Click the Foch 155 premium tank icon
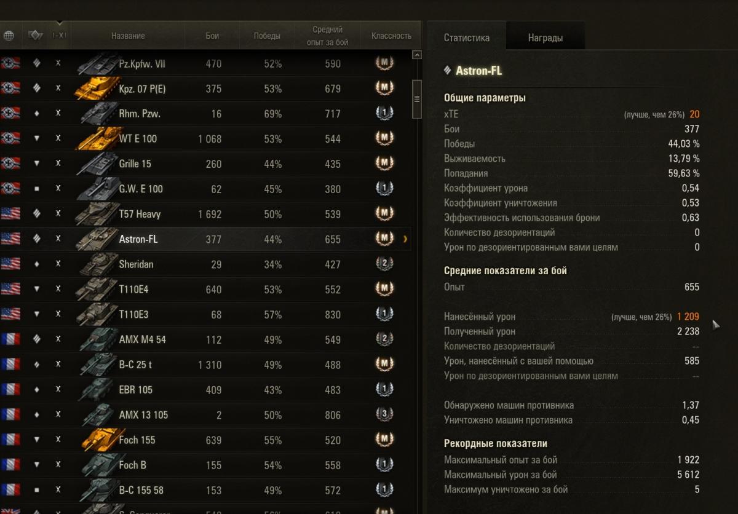The width and height of the screenshot is (738, 514). [97, 440]
